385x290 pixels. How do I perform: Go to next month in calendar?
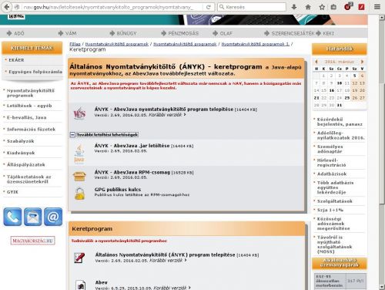[362, 62]
